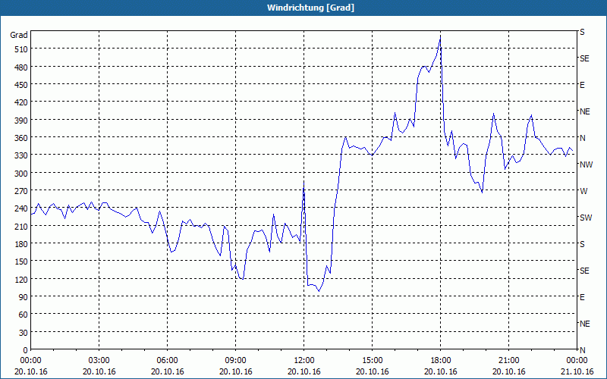Click the 09:00 time axis label

(x=235, y=361)
